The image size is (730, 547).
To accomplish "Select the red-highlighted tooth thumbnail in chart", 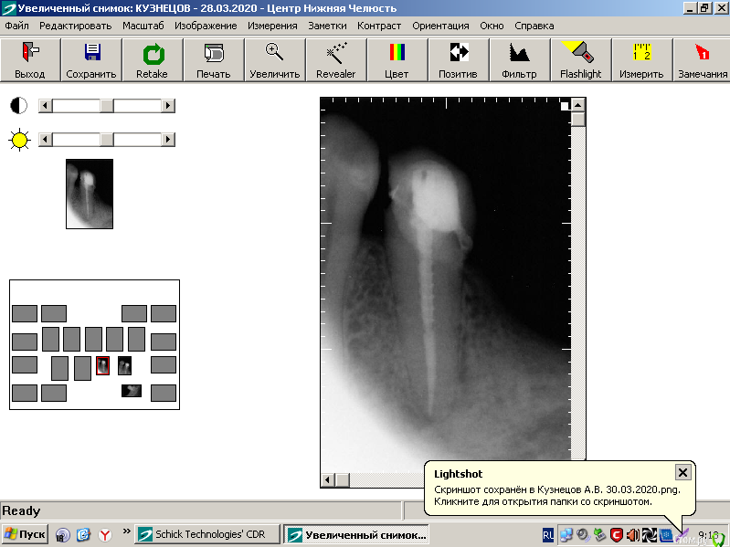I will (102, 366).
